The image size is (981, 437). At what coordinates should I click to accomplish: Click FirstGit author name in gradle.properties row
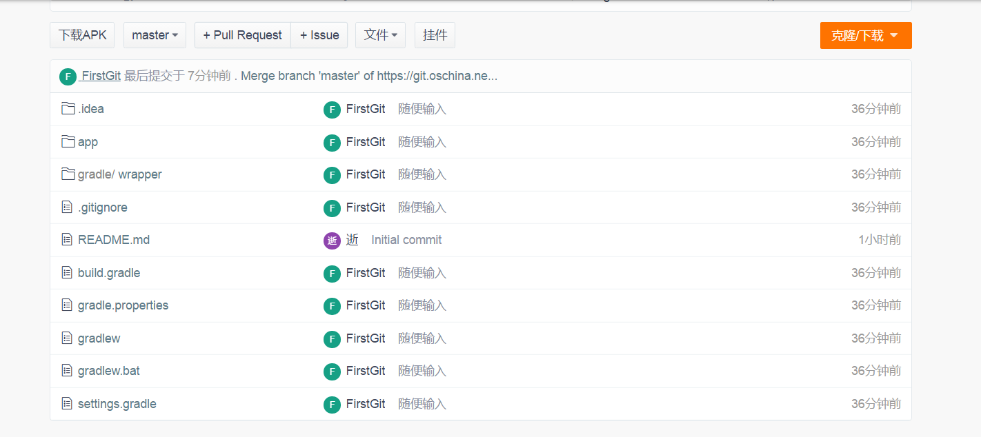(366, 305)
